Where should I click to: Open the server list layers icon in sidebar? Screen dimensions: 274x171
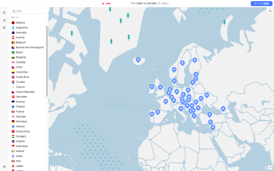coord(4,13)
